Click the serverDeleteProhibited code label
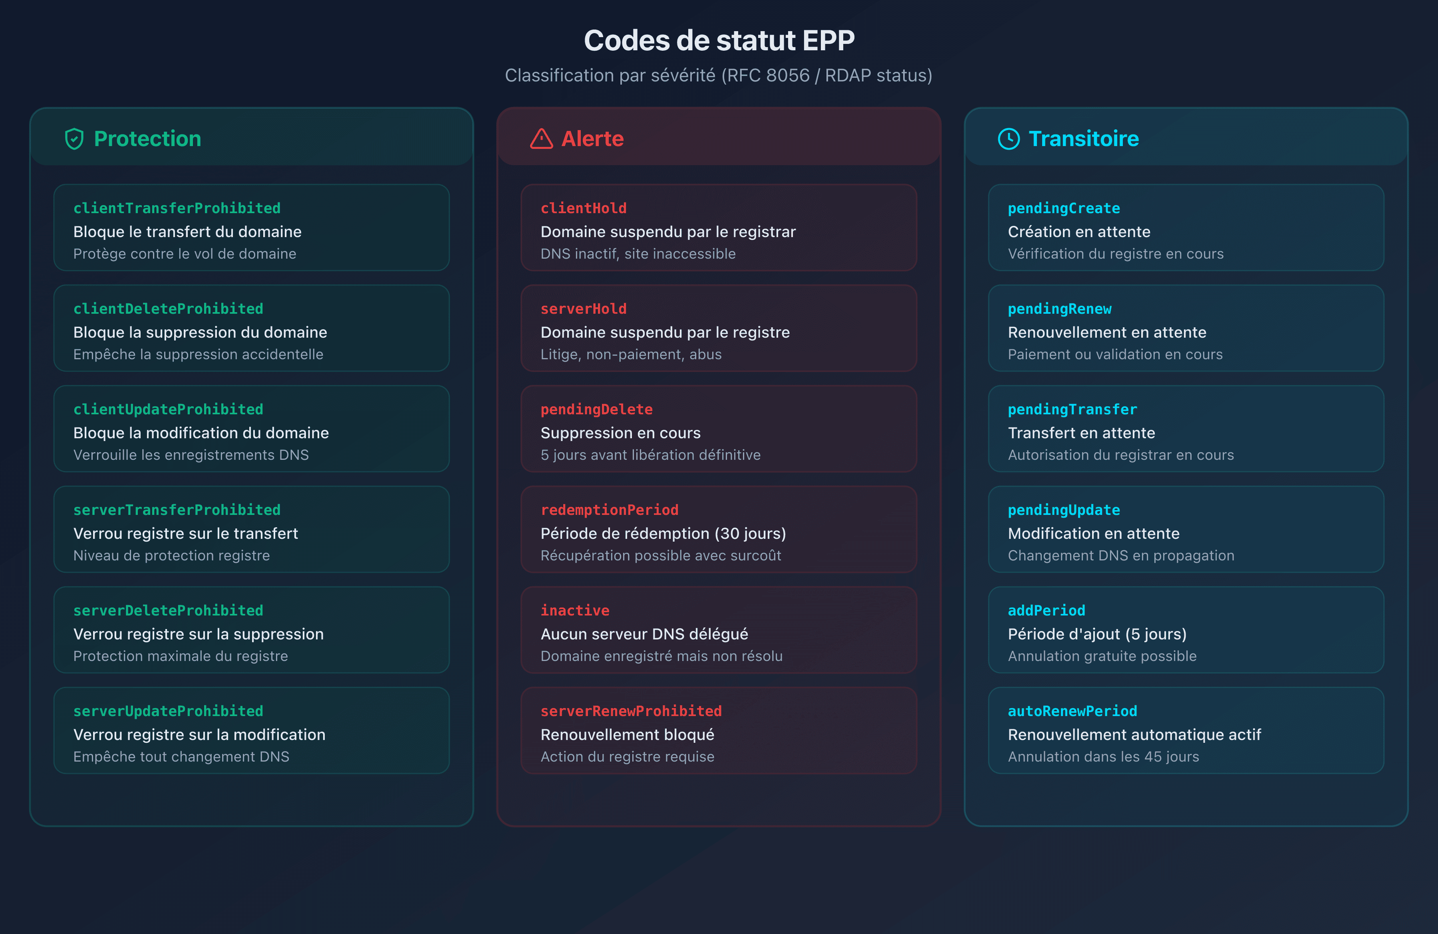Image resolution: width=1438 pixels, height=934 pixels. coord(169,610)
